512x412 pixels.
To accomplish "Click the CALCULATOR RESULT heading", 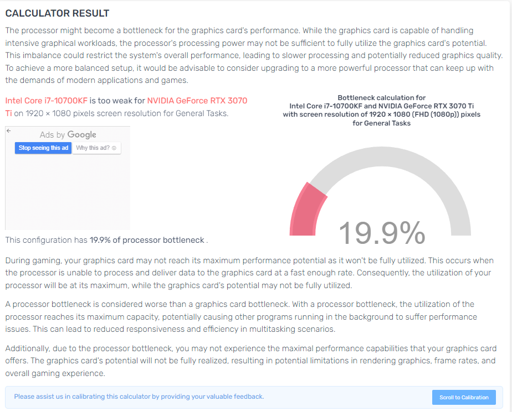I will pyautogui.click(x=57, y=13).
